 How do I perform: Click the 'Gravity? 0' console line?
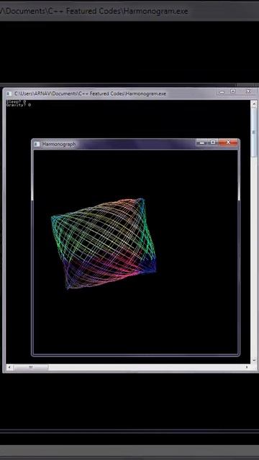point(19,105)
